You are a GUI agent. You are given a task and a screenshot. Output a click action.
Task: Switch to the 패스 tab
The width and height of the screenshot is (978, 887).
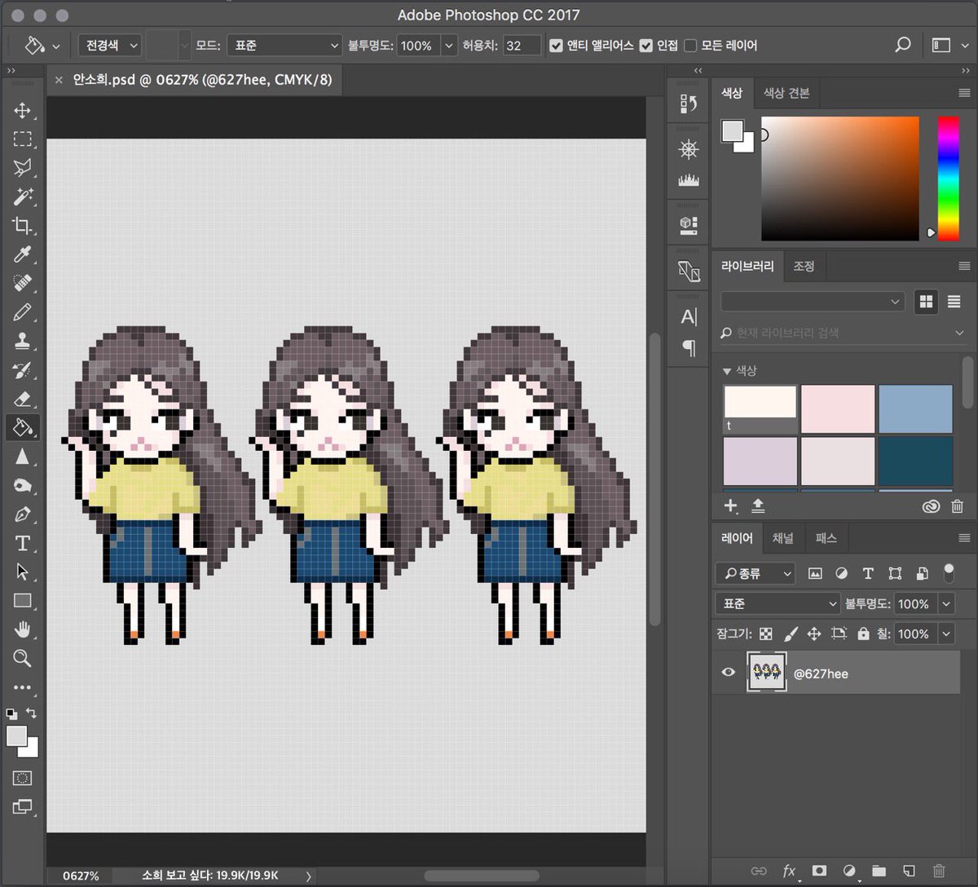pos(826,538)
